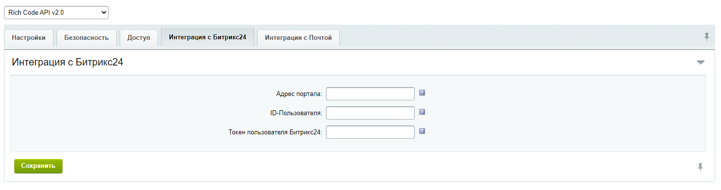
Task: Go to the Интеграция с Почтой tab
Action: 298,38
